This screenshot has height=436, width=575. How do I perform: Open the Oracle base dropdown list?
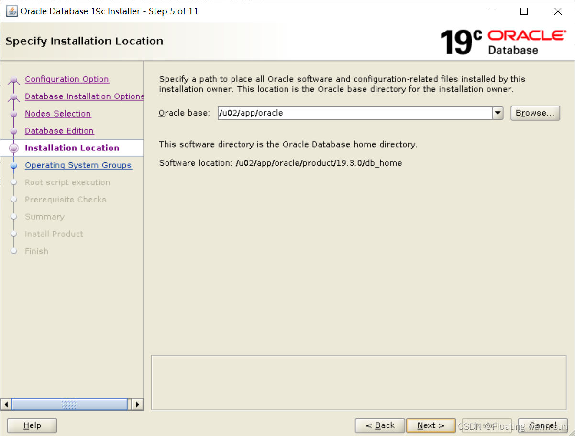point(498,113)
